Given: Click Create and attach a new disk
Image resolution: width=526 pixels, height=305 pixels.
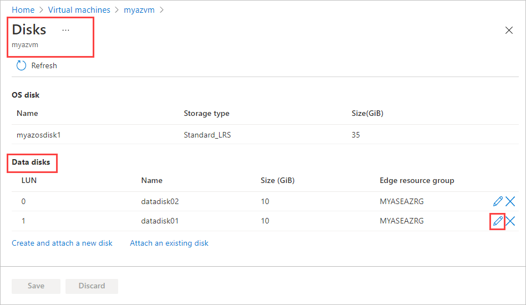Looking at the screenshot, I should 62,243.
